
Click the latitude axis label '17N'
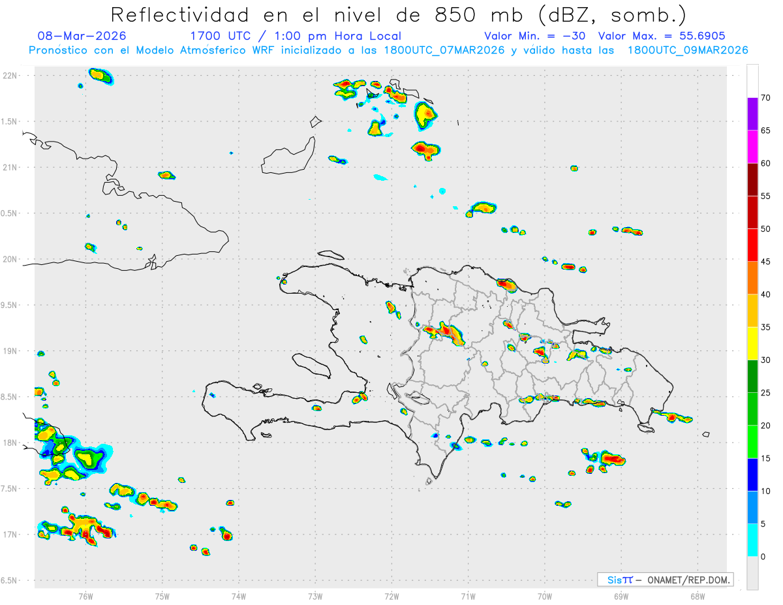pyautogui.click(x=10, y=535)
